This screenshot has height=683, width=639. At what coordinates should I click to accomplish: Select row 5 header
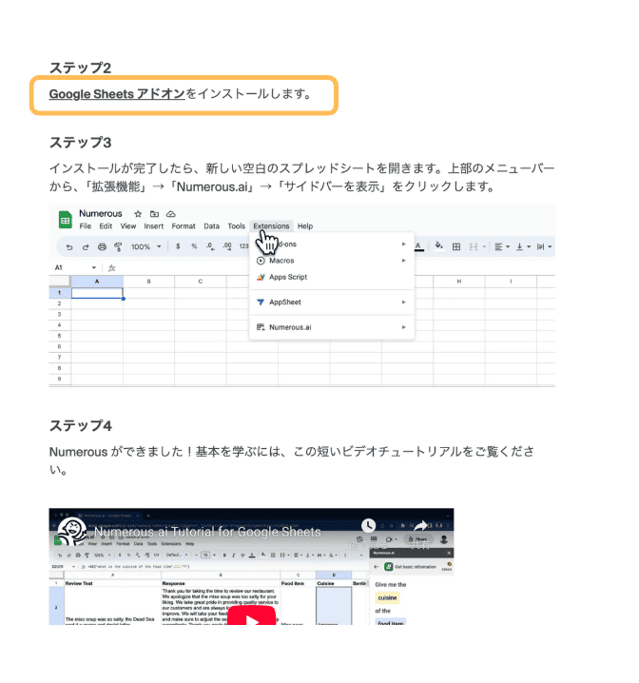coord(60,336)
